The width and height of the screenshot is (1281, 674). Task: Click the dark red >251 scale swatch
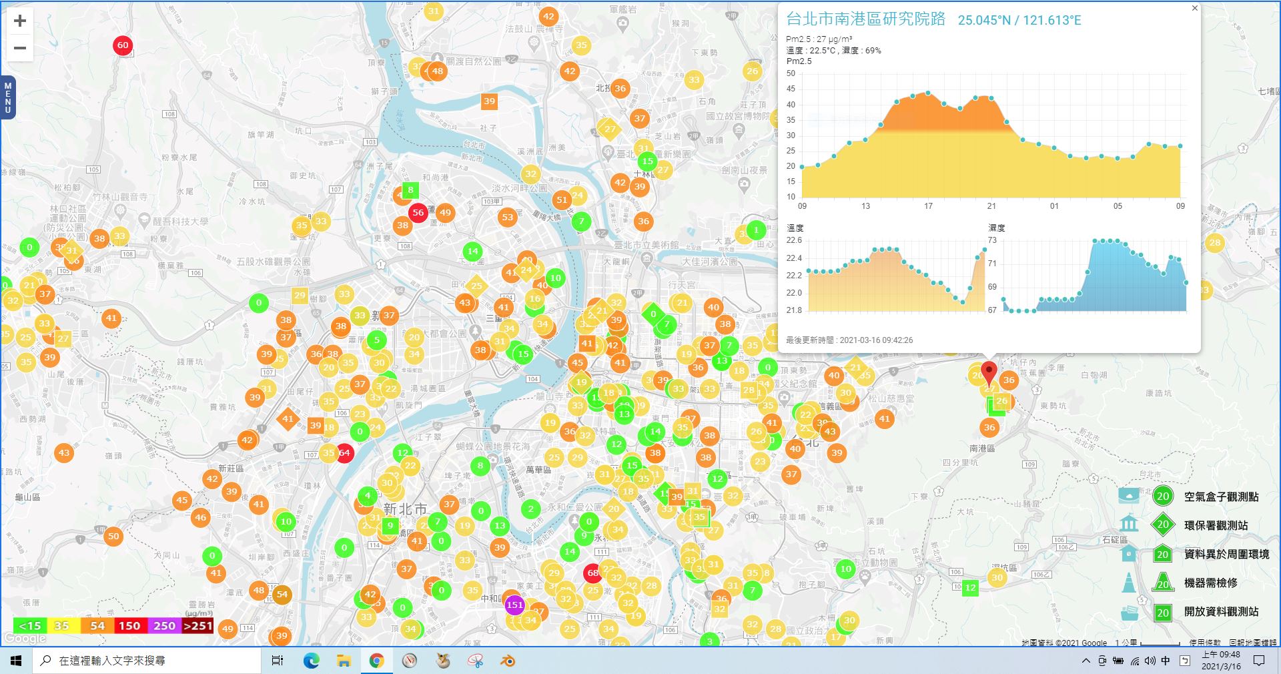(x=197, y=625)
